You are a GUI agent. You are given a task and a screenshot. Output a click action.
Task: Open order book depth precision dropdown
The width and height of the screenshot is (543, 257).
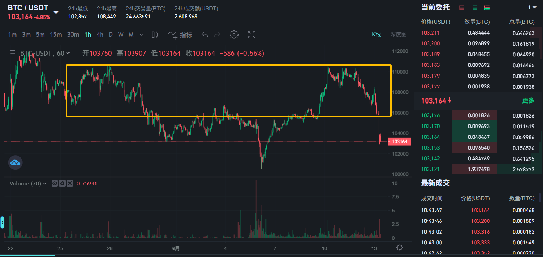coord(532,8)
